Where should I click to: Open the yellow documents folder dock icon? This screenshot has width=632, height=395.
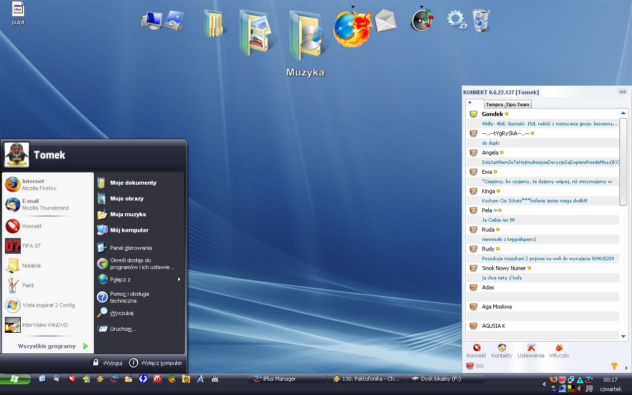point(214,23)
